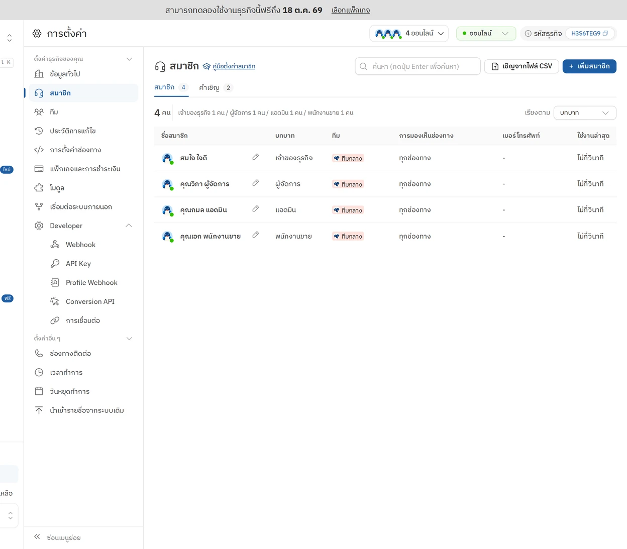Open นำเข้ารายชื่อจากระบบเดิม import page
Viewport: 627px width, 549px height.
pyautogui.click(x=83, y=410)
